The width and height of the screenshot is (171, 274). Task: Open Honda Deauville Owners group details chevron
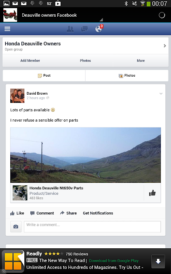(165, 46)
